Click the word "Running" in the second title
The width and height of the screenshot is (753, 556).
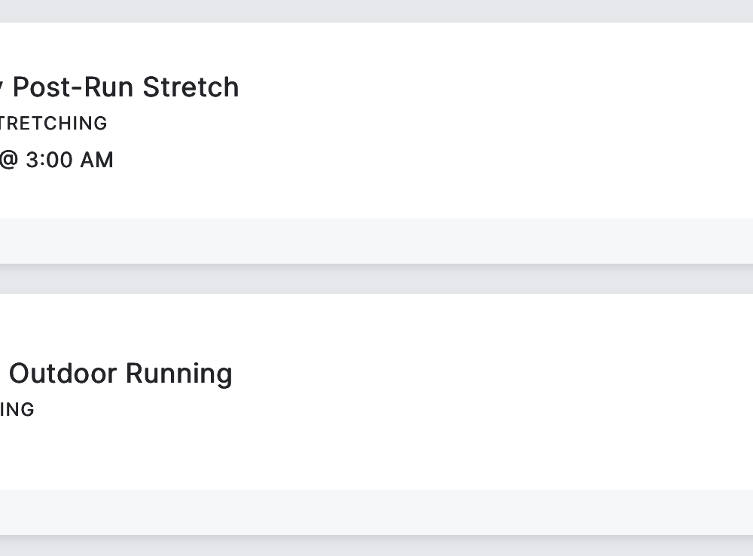[x=178, y=374]
